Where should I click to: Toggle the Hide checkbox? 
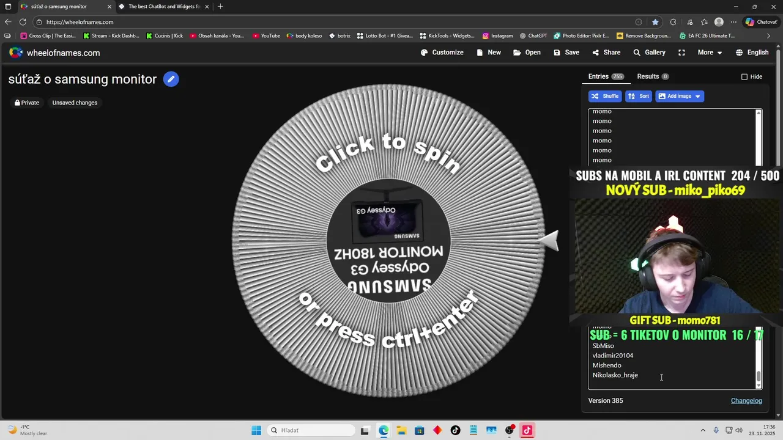[x=744, y=76]
